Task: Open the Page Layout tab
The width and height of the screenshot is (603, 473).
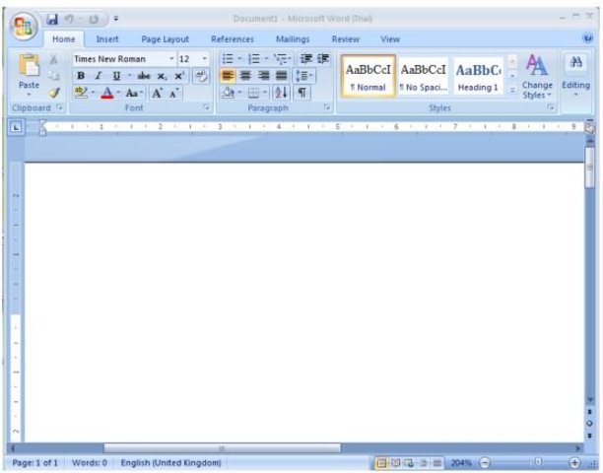Action: tap(165, 39)
